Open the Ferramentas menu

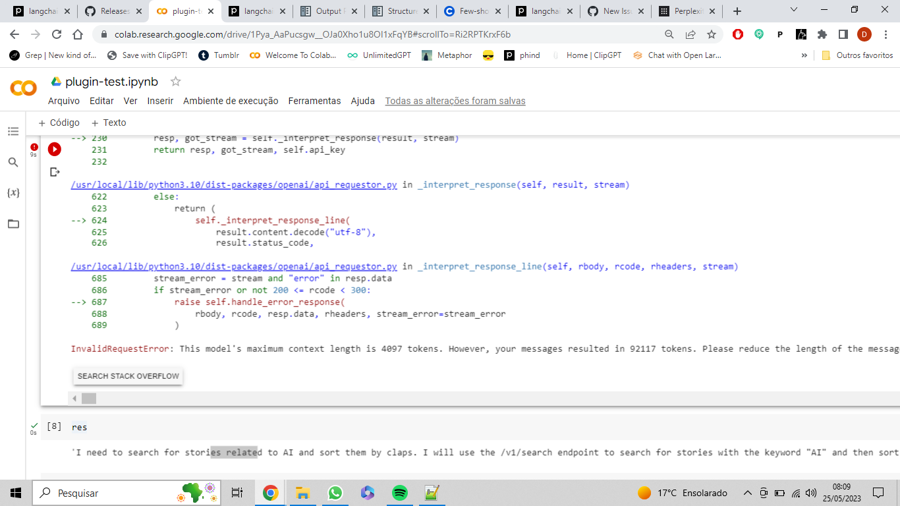point(314,101)
